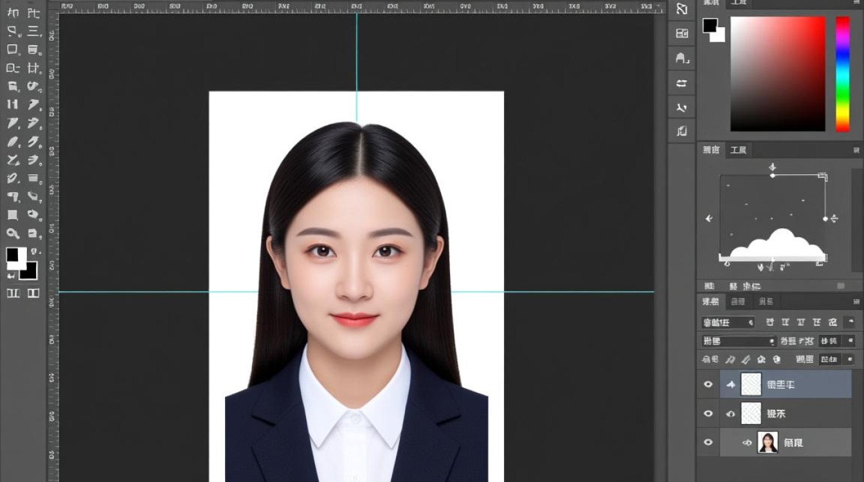Hide the portrait photo layer using its eye

click(x=708, y=443)
